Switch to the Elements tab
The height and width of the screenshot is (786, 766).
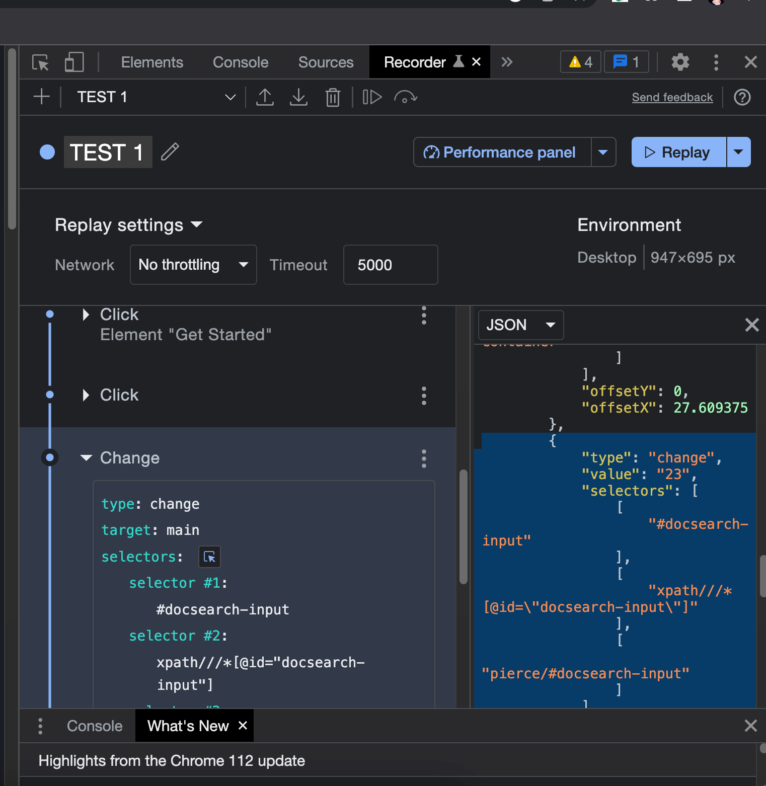pyautogui.click(x=152, y=62)
